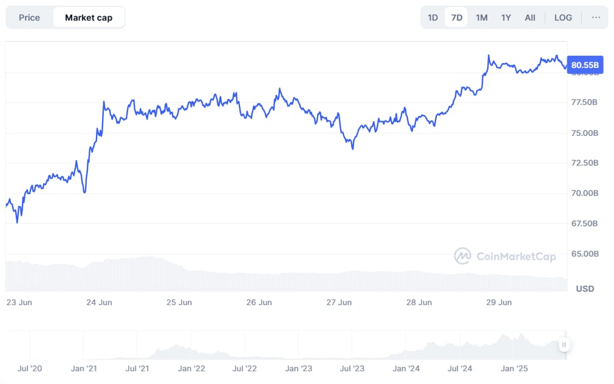The height and width of the screenshot is (384, 614).
Task: Click the 24 Jun date axis label
Action: pos(99,302)
